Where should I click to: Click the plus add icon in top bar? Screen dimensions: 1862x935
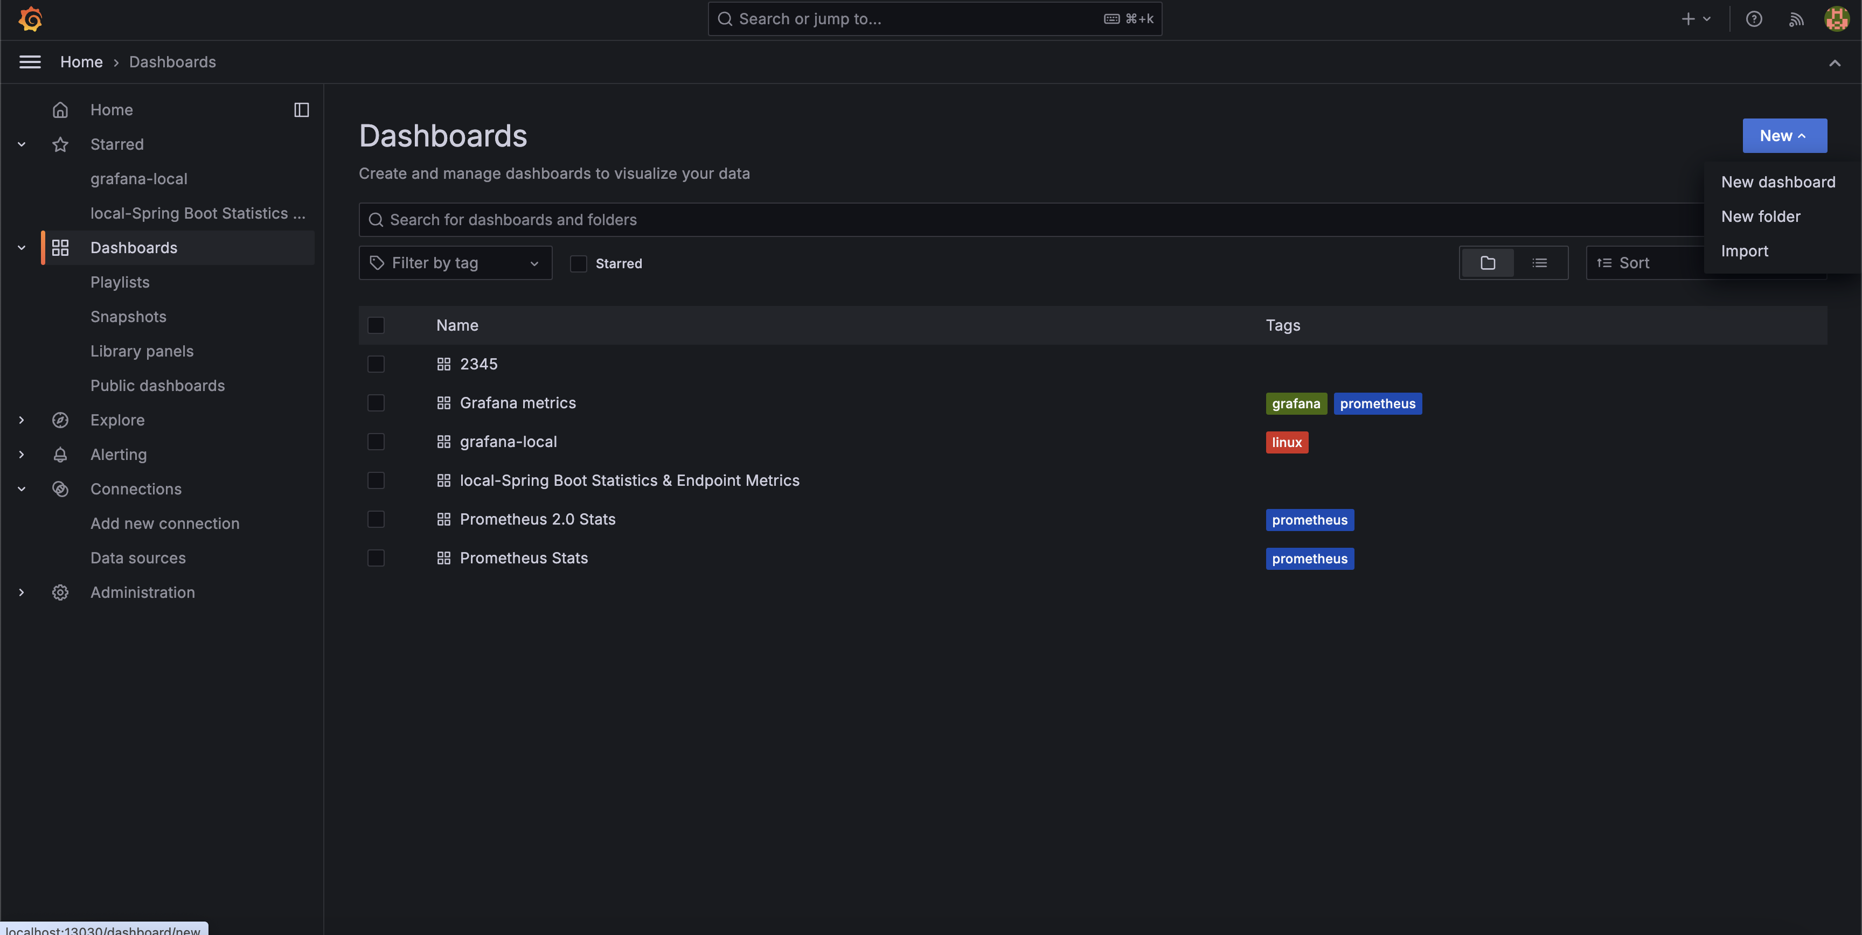click(1689, 19)
